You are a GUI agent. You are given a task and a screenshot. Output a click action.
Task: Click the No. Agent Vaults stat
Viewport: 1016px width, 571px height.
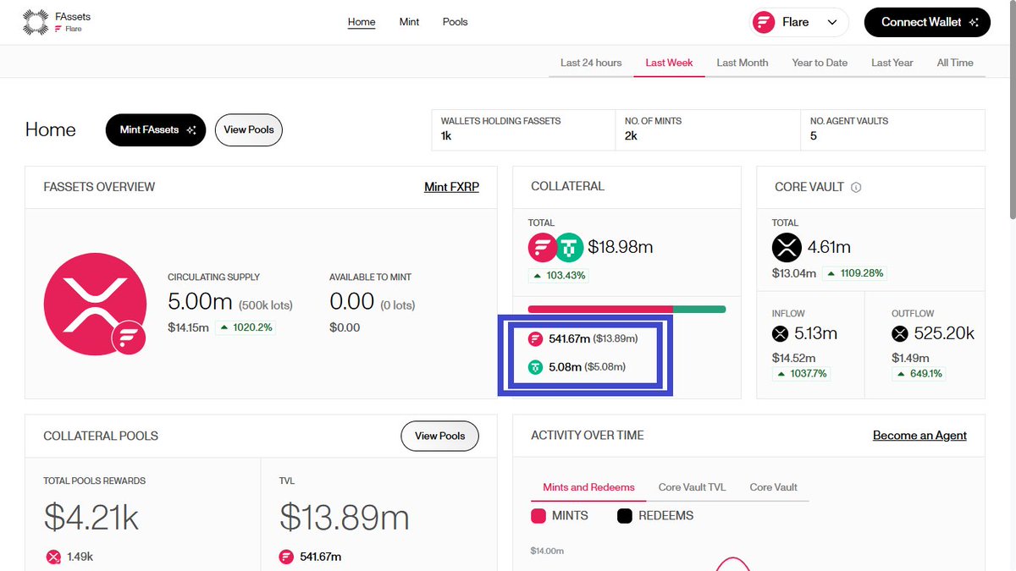point(892,129)
